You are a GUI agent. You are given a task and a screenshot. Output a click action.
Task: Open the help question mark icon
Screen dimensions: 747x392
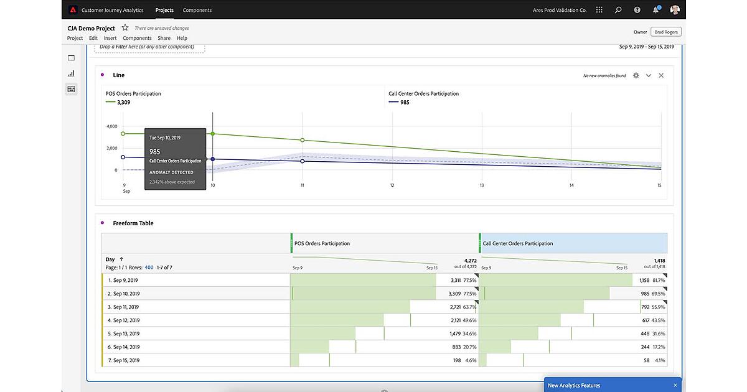tap(637, 10)
